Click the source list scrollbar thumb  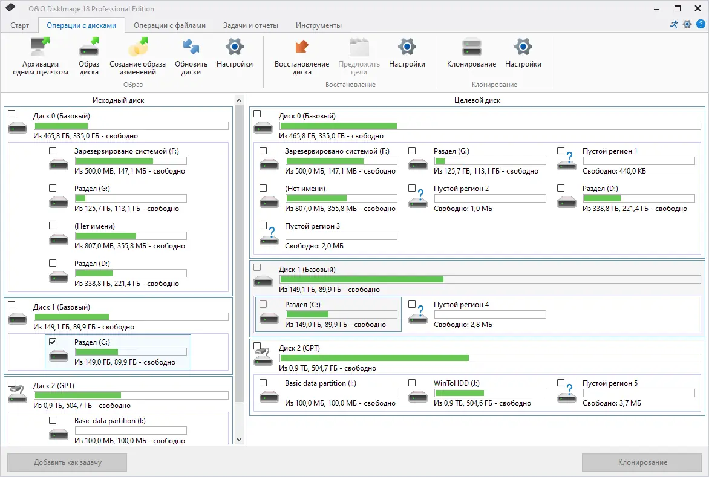pos(239,255)
